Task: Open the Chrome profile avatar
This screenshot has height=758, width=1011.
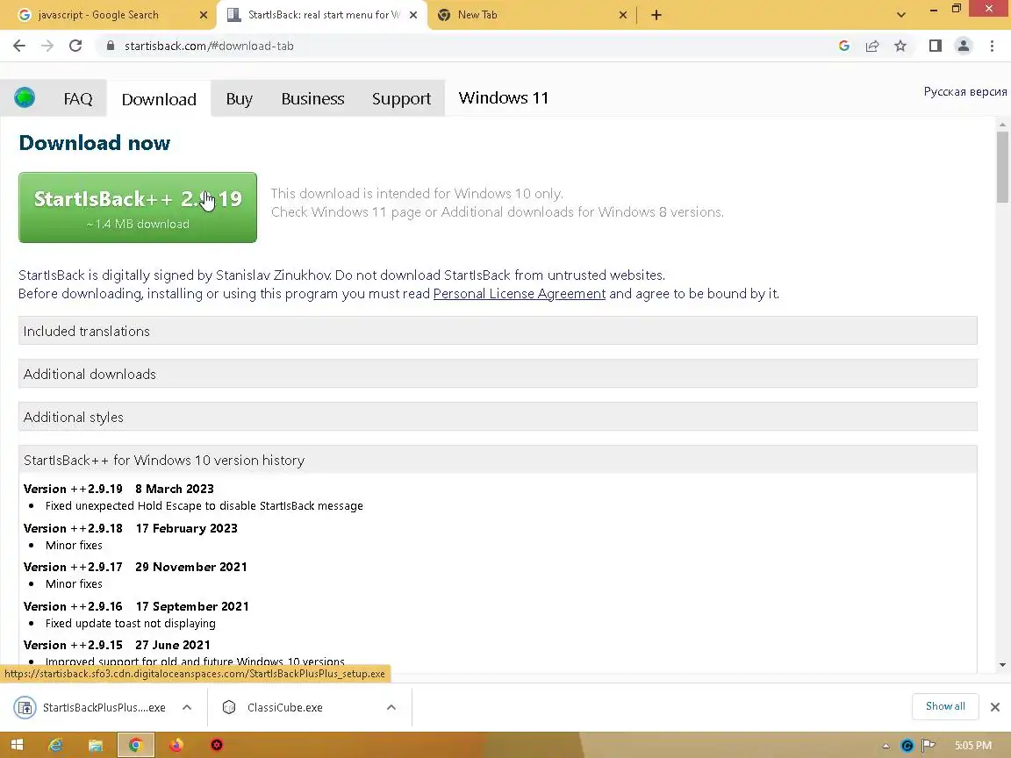Action: pyautogui.click(x=964, y=46)
